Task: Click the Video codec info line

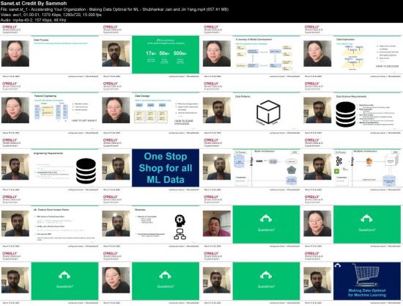Action: tap(51, 15)
